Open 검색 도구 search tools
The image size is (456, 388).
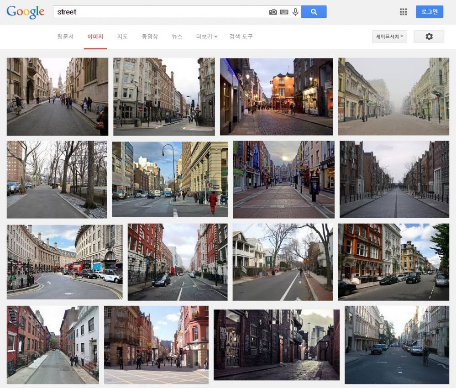click(x=241, y=37)
